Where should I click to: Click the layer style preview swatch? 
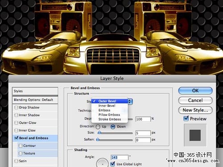tap(195, 135)
